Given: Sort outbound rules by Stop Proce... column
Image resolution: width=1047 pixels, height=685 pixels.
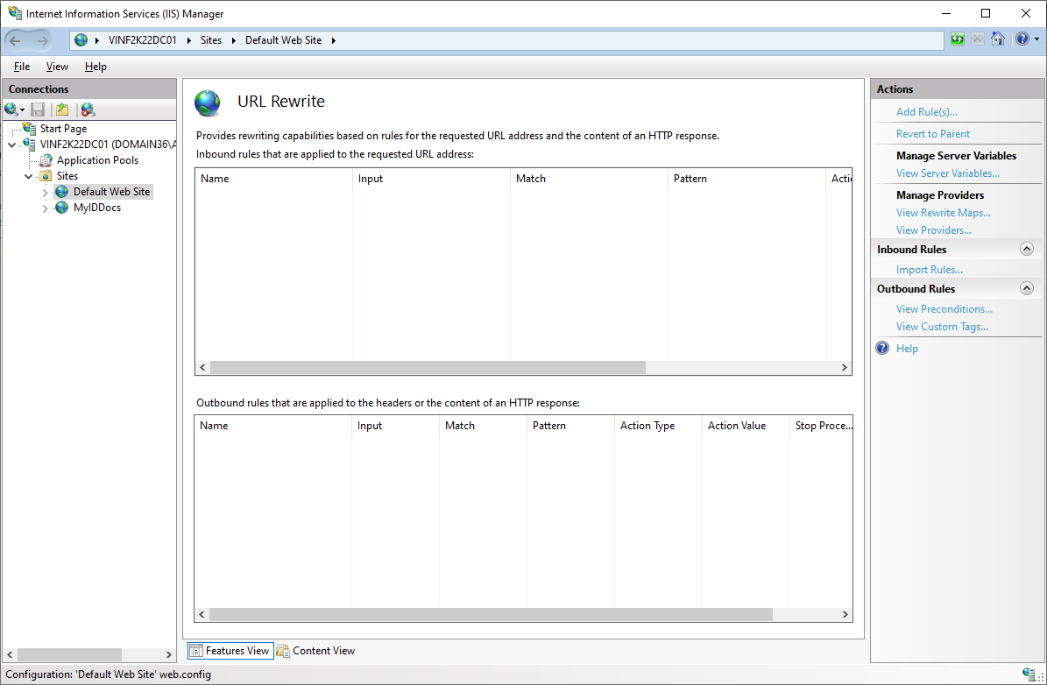Looking at the screenshot, I should click(x=821, y=426).
